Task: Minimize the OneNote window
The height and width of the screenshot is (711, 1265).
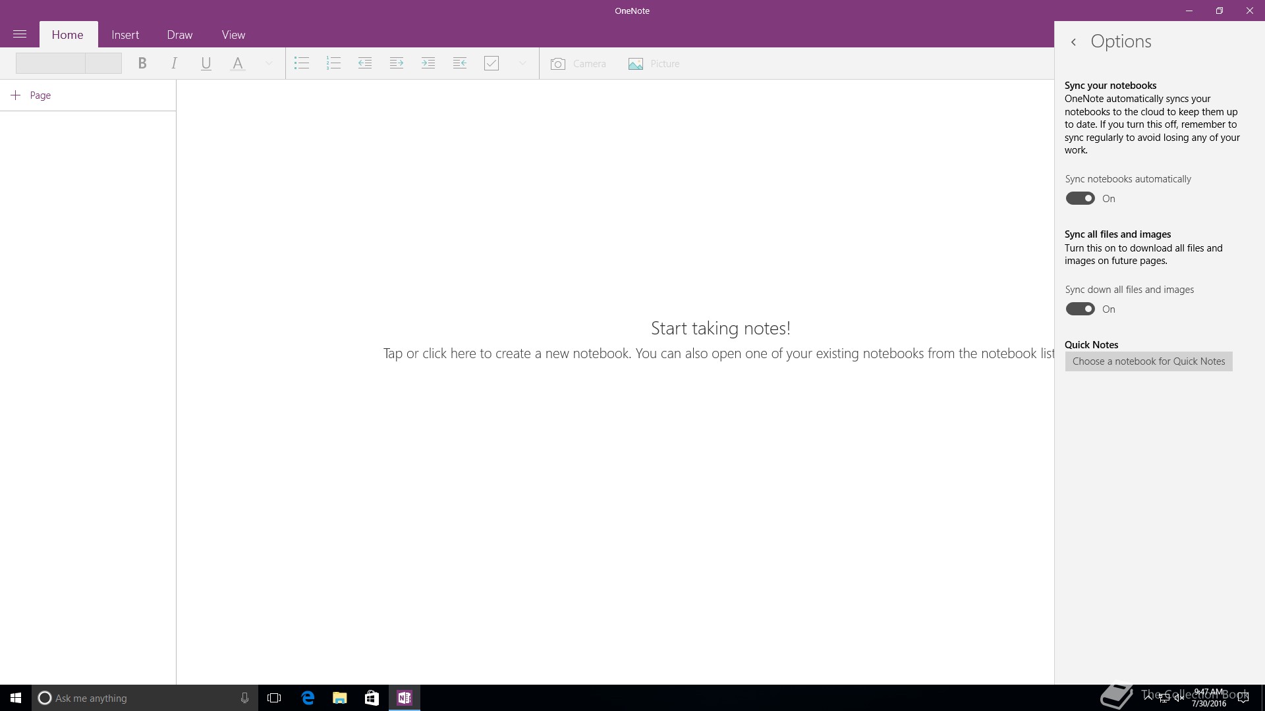Action: (x=1189, y=11)
